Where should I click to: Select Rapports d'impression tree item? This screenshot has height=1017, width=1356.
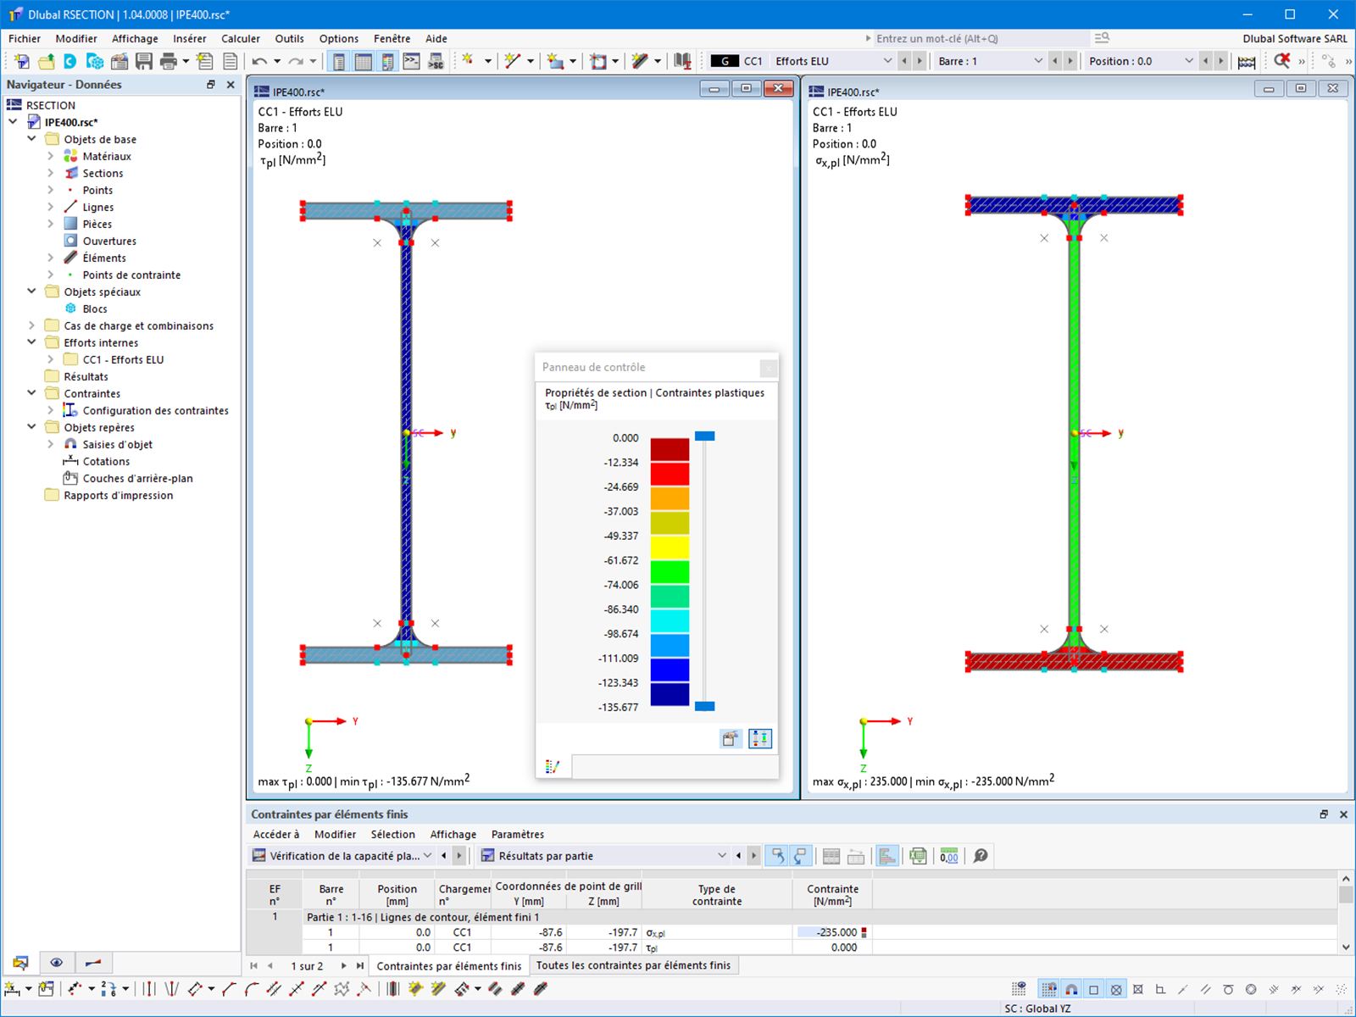(119, 495)
